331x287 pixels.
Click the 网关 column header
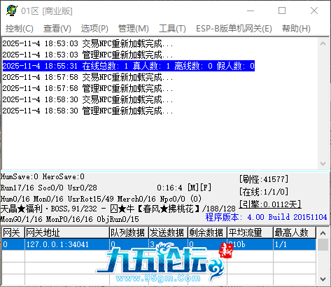(x=13, y=232)
